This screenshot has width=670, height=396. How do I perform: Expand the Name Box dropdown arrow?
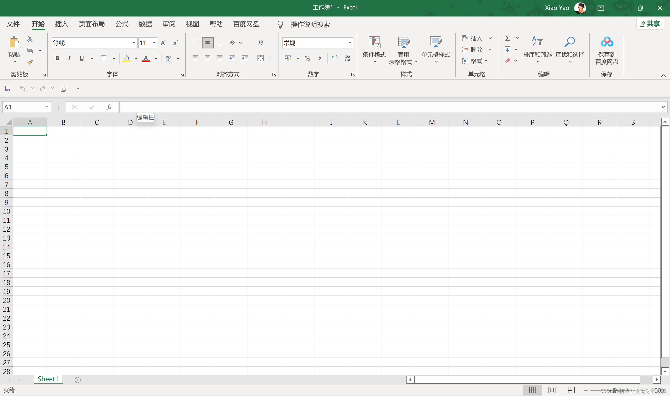pos(47,107)
